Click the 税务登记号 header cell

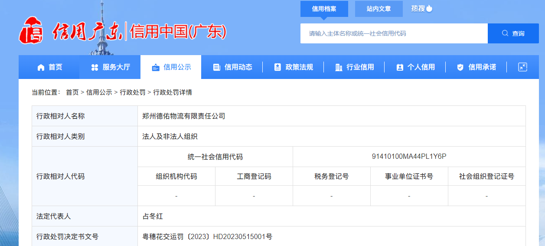(332, 177)
